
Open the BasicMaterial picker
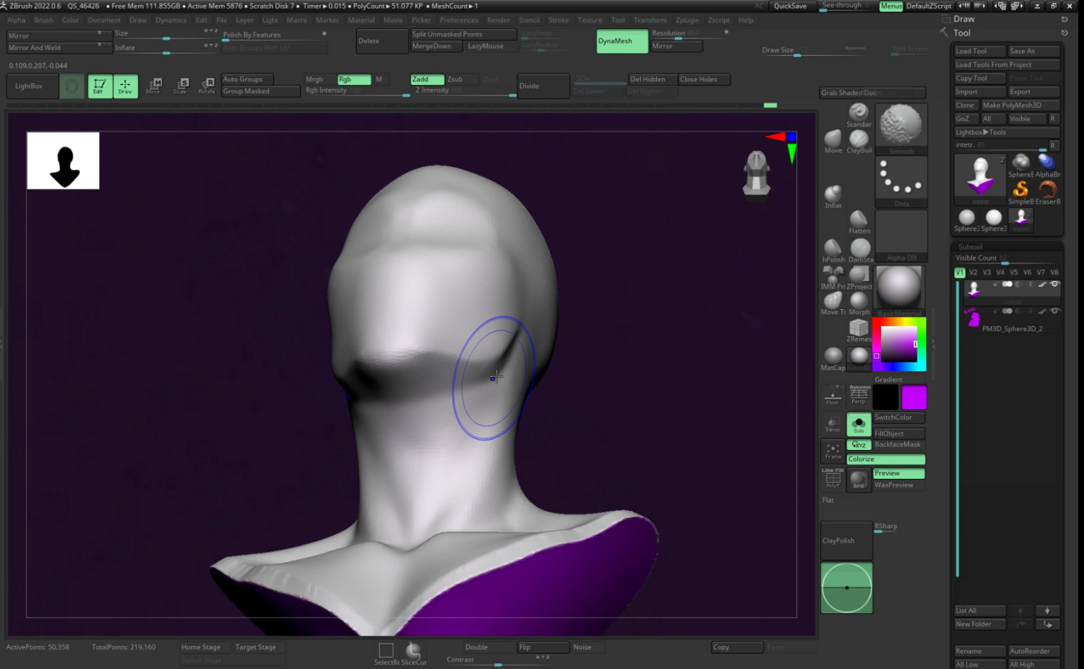coord(900,290)
